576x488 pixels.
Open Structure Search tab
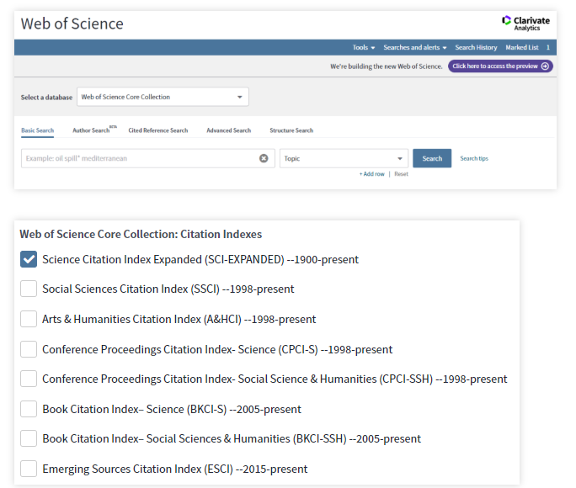tap(291, 130)
